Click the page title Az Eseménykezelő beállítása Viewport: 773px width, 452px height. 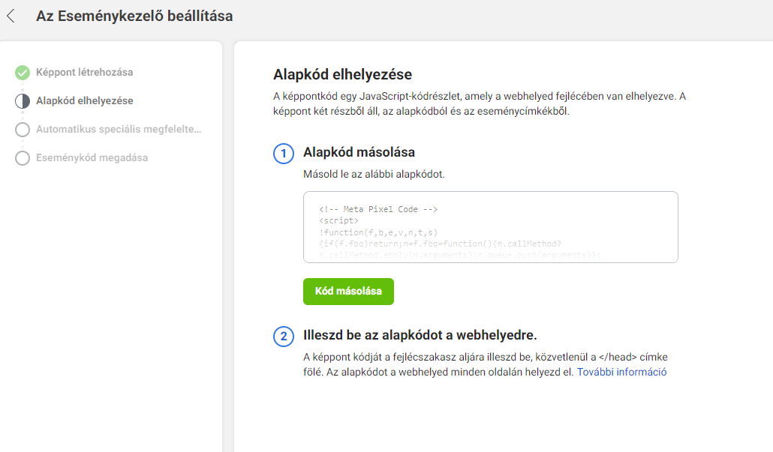(134, 16)
